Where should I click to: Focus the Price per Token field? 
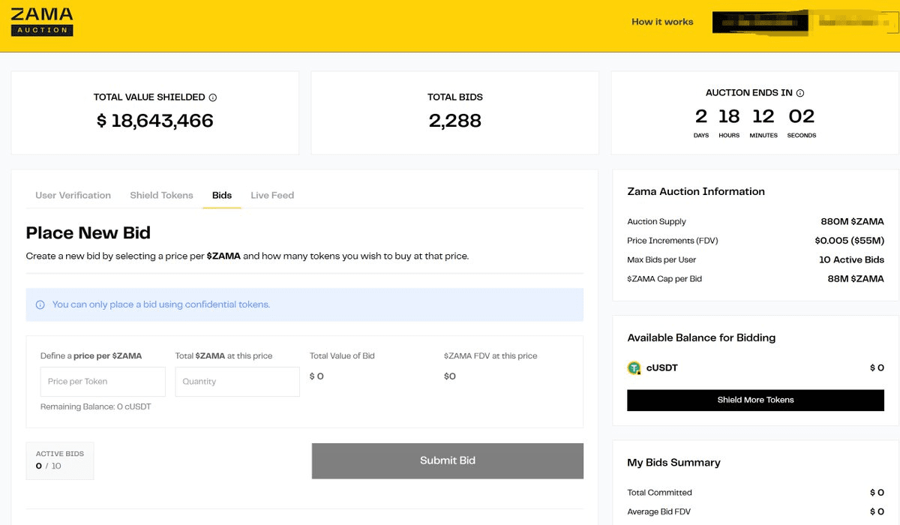click(103, 382)
